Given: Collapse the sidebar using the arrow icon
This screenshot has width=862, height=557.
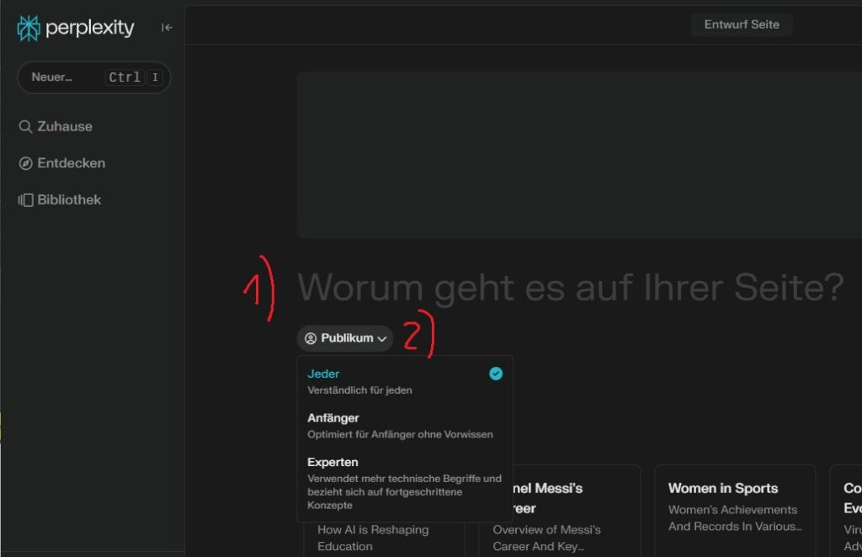Looking at the screenshot, I should (x=166, y=26).
